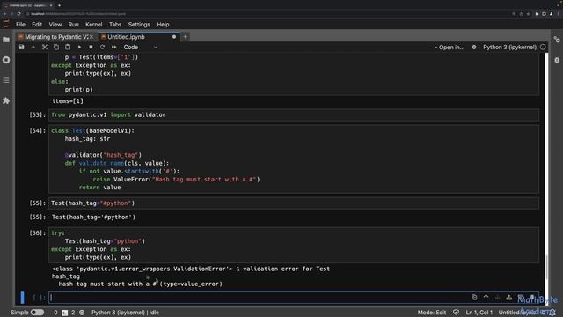This screenshot has height=317, width=563.
Task: Close the Migrating to Pydantic tab
Action: [x=91, y=37]
